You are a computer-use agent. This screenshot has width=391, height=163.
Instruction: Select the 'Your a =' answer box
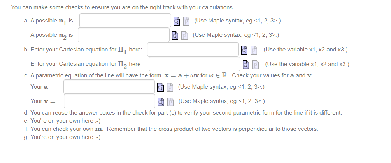click(109, 87)
